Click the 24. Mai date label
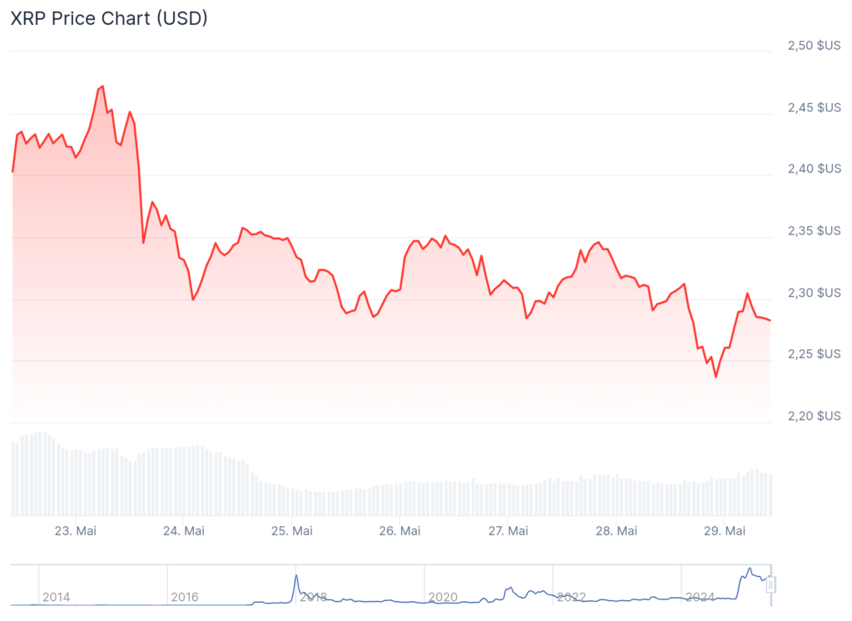Viewport: 852px width, 621px height. pos(183,530)
